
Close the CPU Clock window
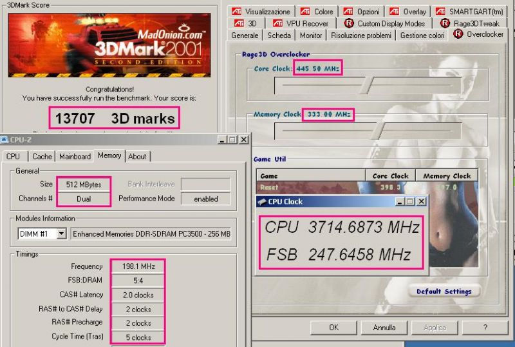(x=422, y=201)
